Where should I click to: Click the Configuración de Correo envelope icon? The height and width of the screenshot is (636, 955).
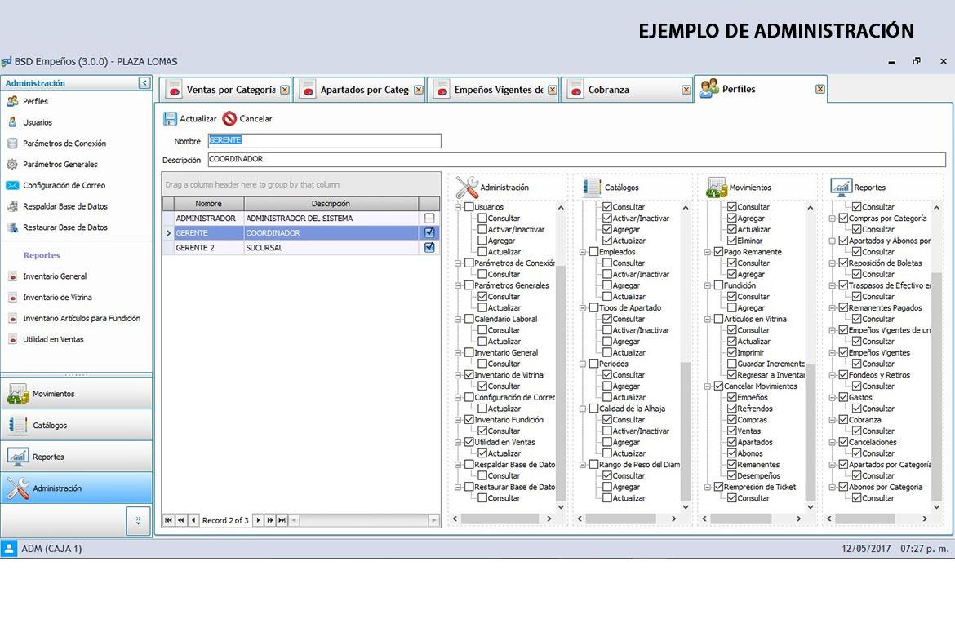(12, 185)
